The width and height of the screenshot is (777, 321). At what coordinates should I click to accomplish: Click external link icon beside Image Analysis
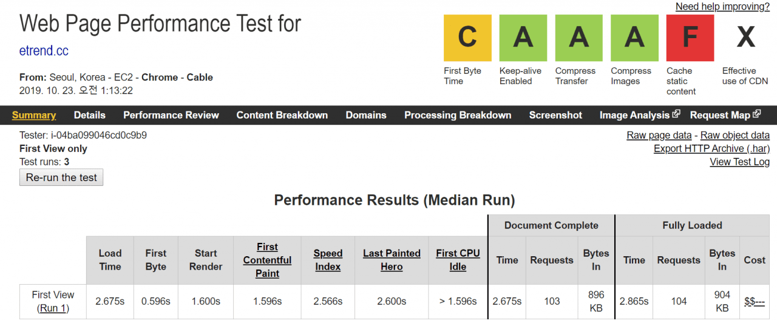pos(676,114)
